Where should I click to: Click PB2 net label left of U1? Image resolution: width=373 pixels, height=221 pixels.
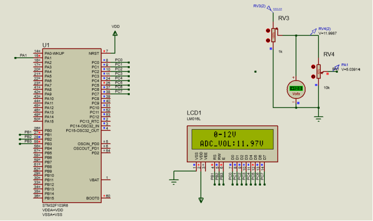tap(28, 137)
